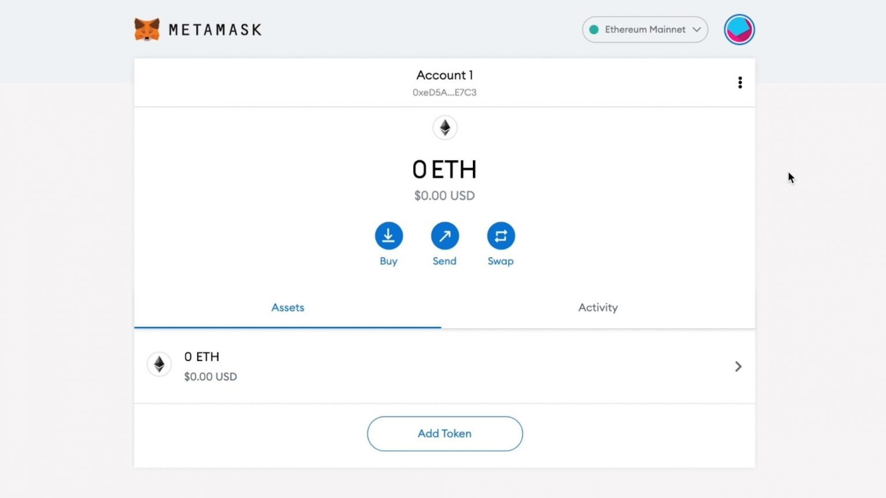Open the three-dot account options menu
The width and height of the screenshot is (886, 498).
pyautogui.click(x=739, y=83)
